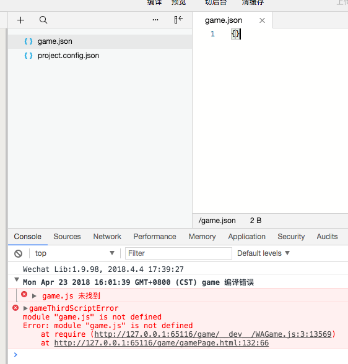Collapse the file tree panel icon
Image resolution: width=348 pixels, height=364 pixels.
[x=178, y=20]
